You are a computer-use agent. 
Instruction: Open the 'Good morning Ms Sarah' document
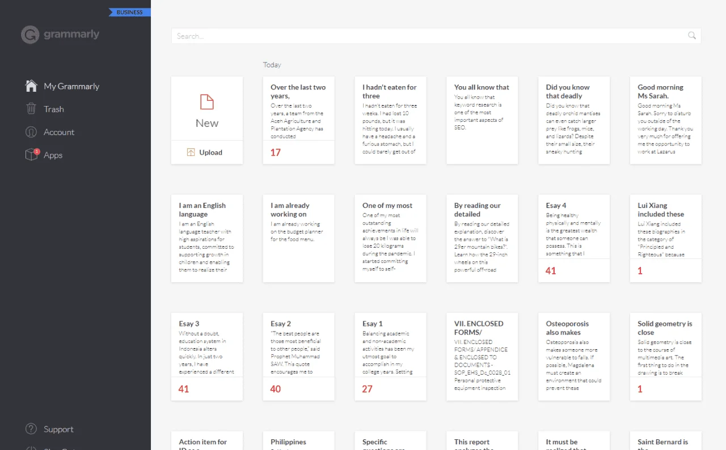pyautogui.click(x=666, y=120)
